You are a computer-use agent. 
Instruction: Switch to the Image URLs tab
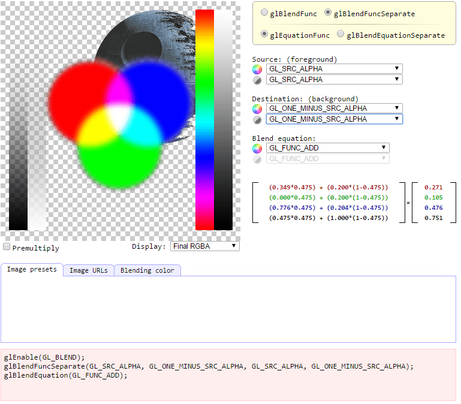point(89,270)
